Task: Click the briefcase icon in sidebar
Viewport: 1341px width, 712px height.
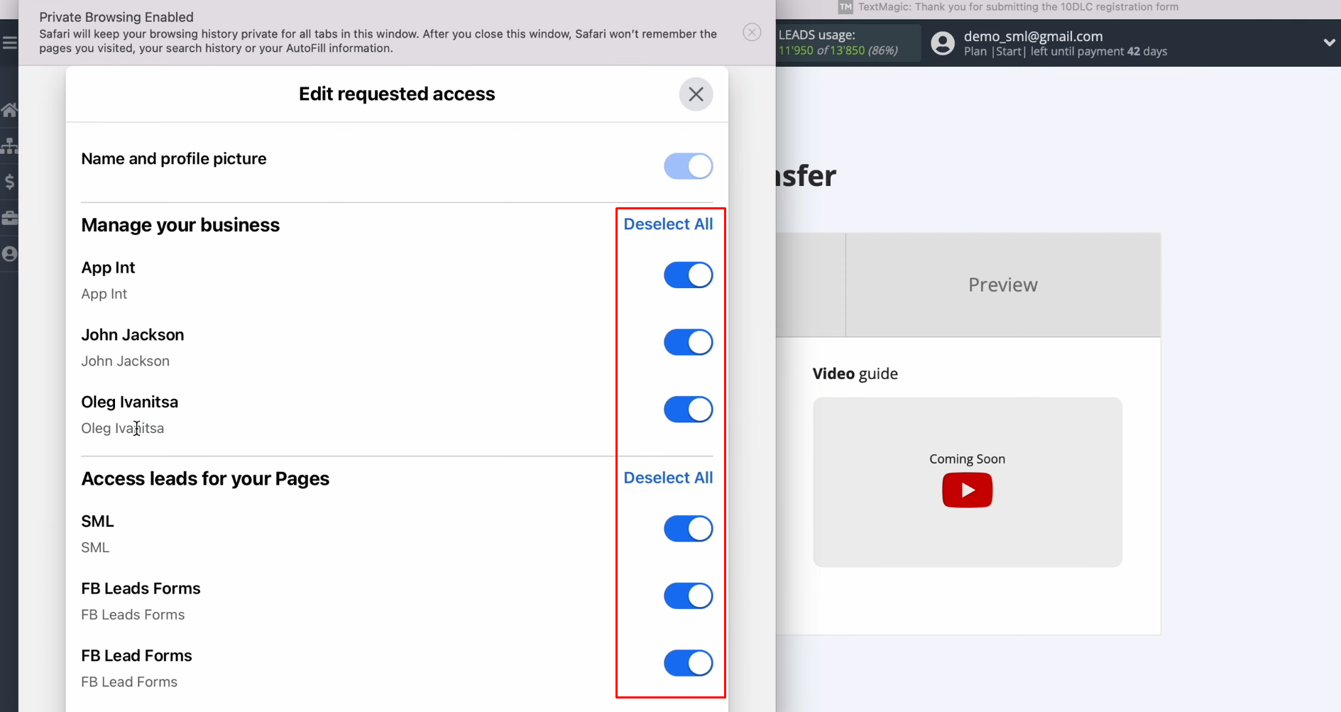Action: tap(9, 218)
